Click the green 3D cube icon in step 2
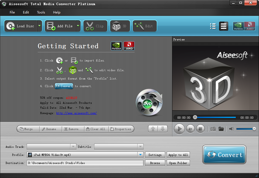 coord(73,70)
